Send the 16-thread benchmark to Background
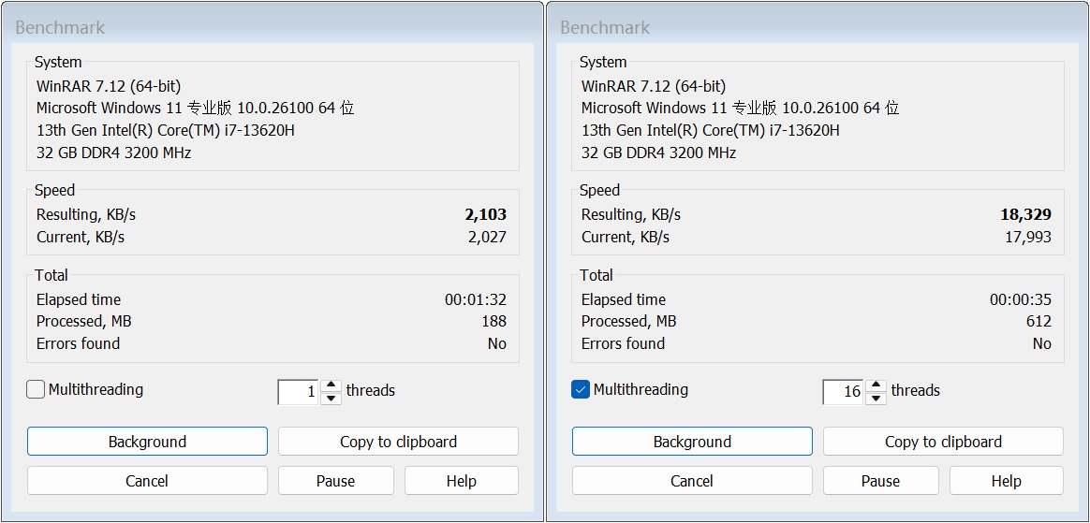This screenshot has width=1090, height=523. tap(692, 442)
